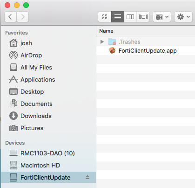Open Applications in the sidebar
The image size is (195, 188).
point(38,79)
